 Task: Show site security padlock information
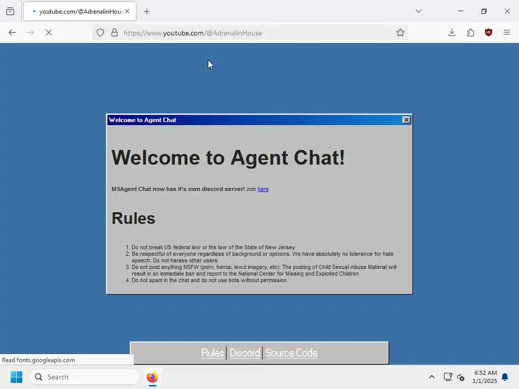(115, 32)
